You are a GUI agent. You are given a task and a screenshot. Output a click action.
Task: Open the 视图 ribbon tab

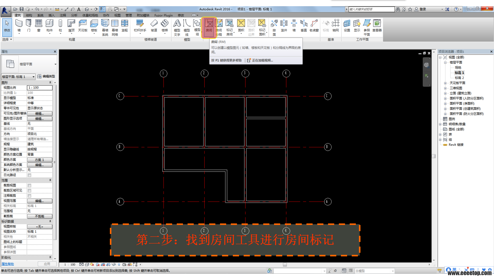click(x=117, y=15)
